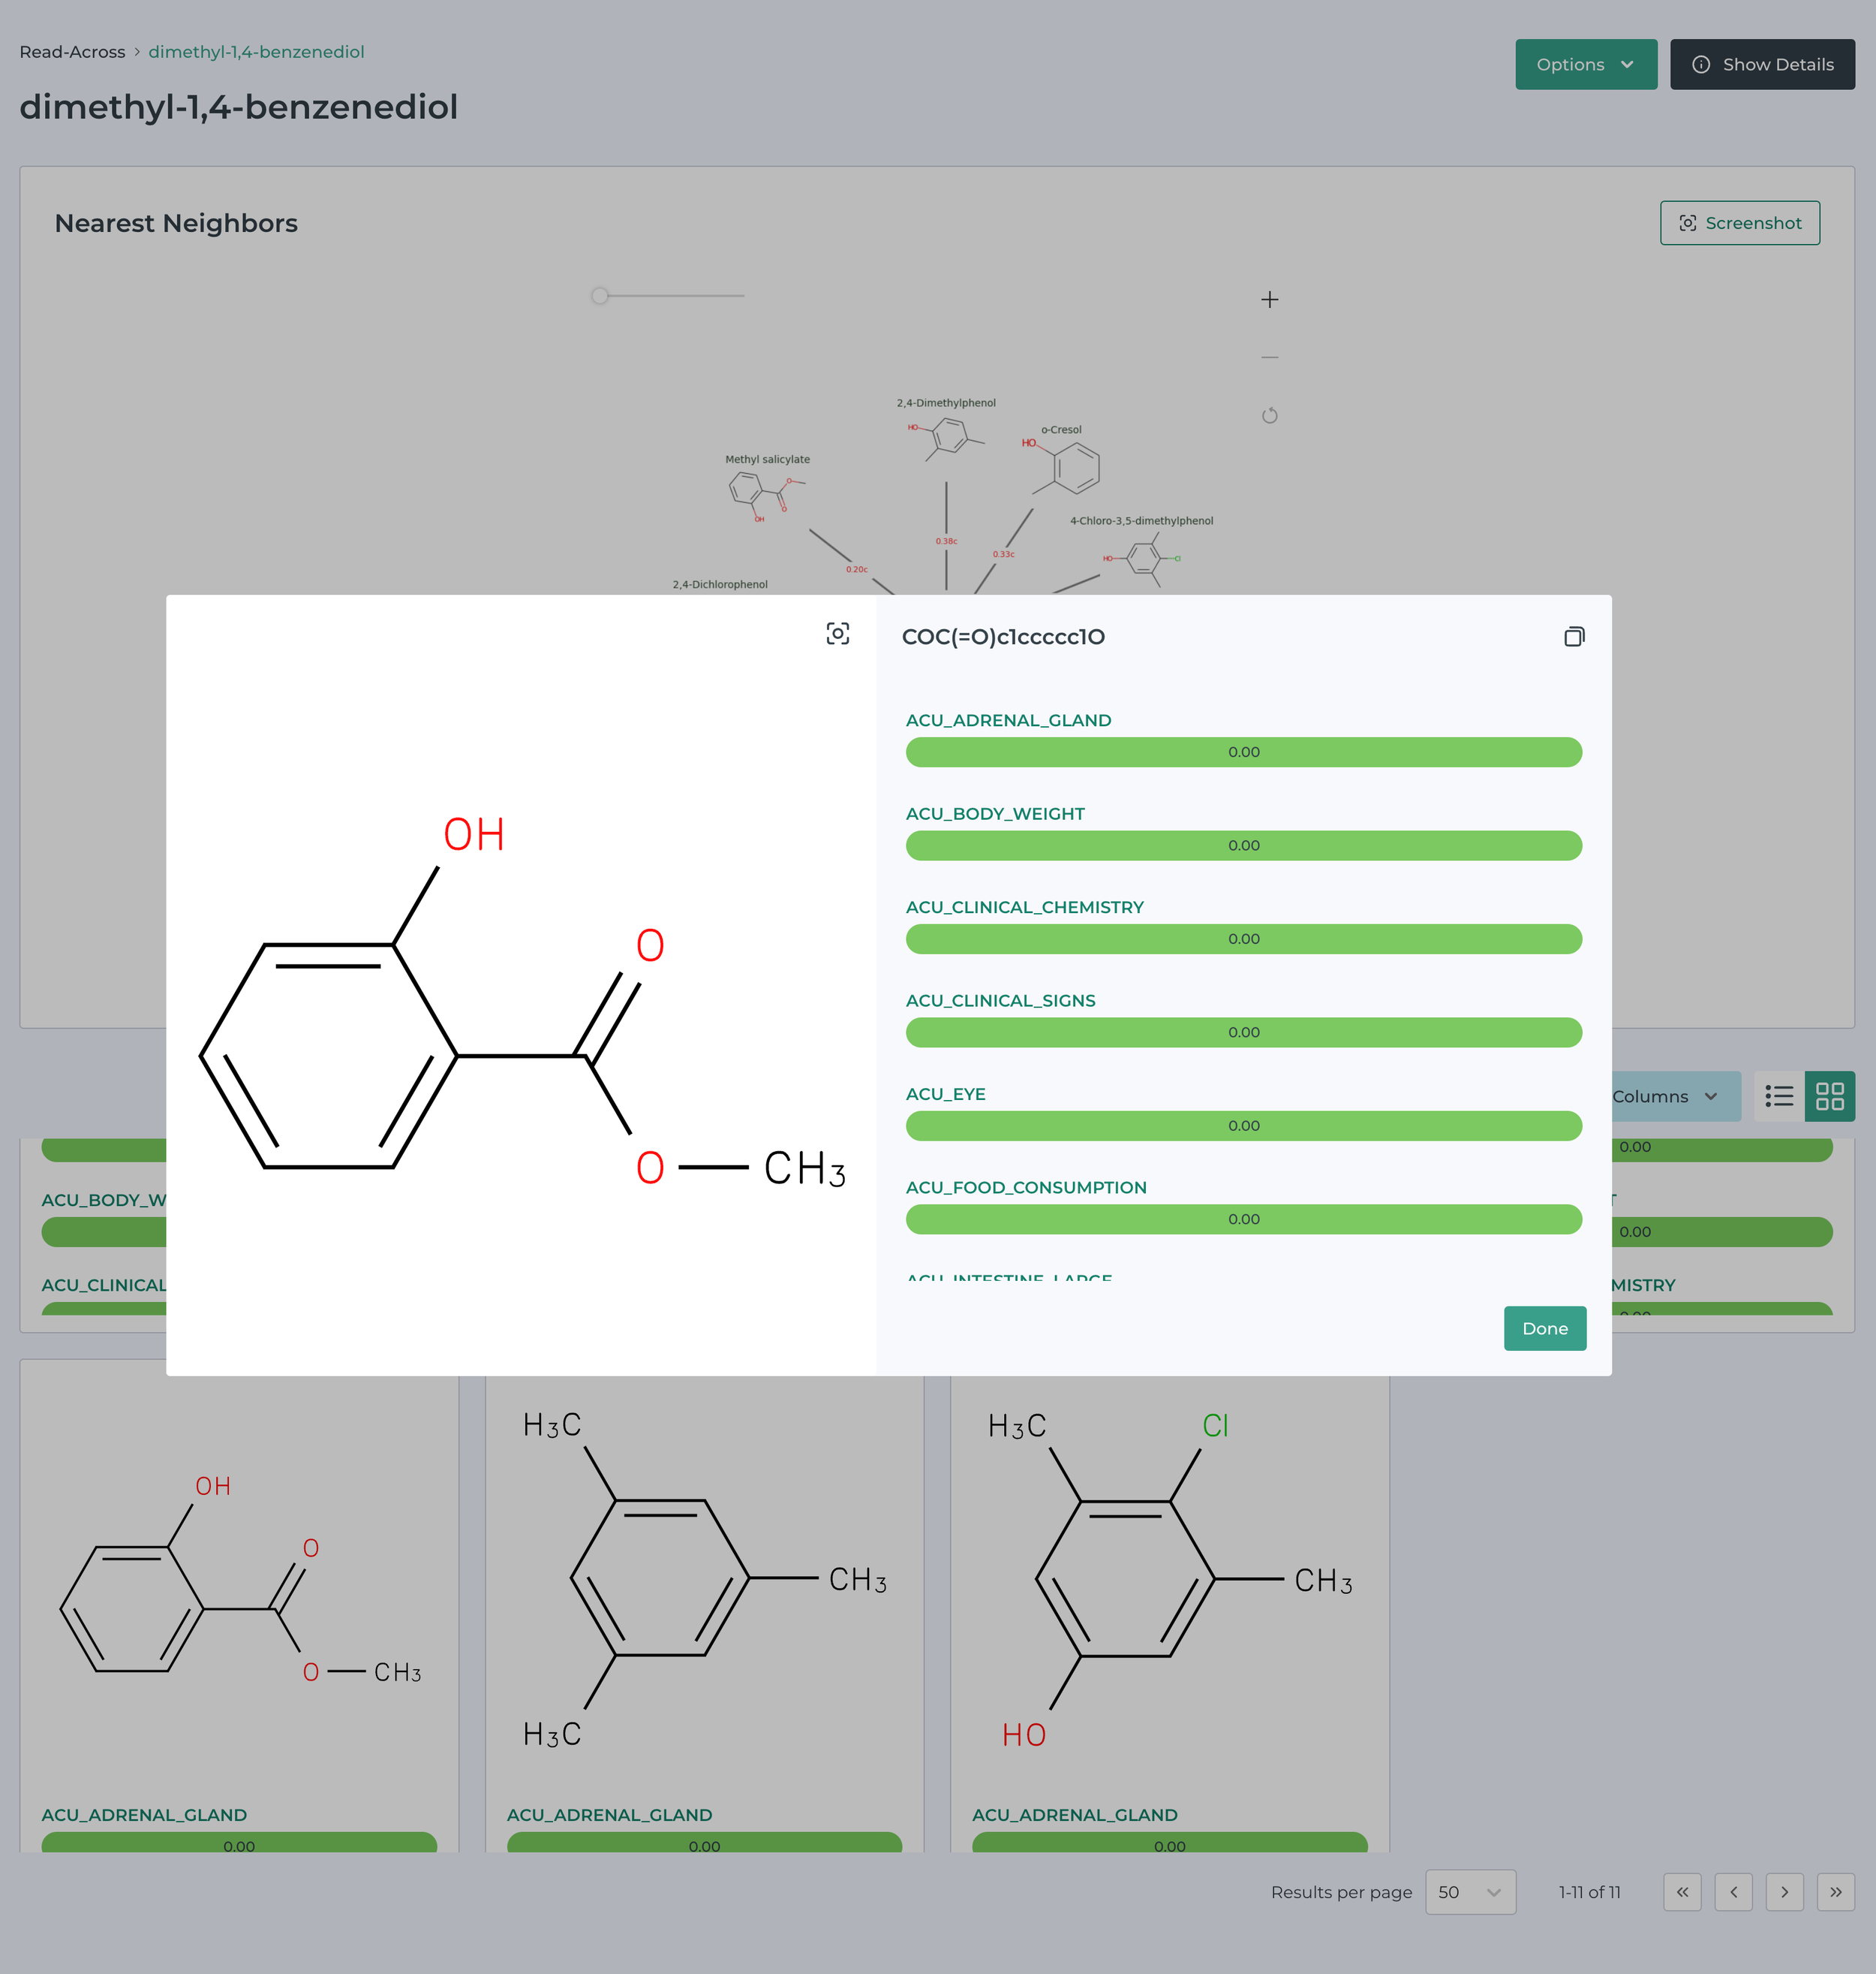
Task: Switch to grid view icon
Action: [1829, 1096]
